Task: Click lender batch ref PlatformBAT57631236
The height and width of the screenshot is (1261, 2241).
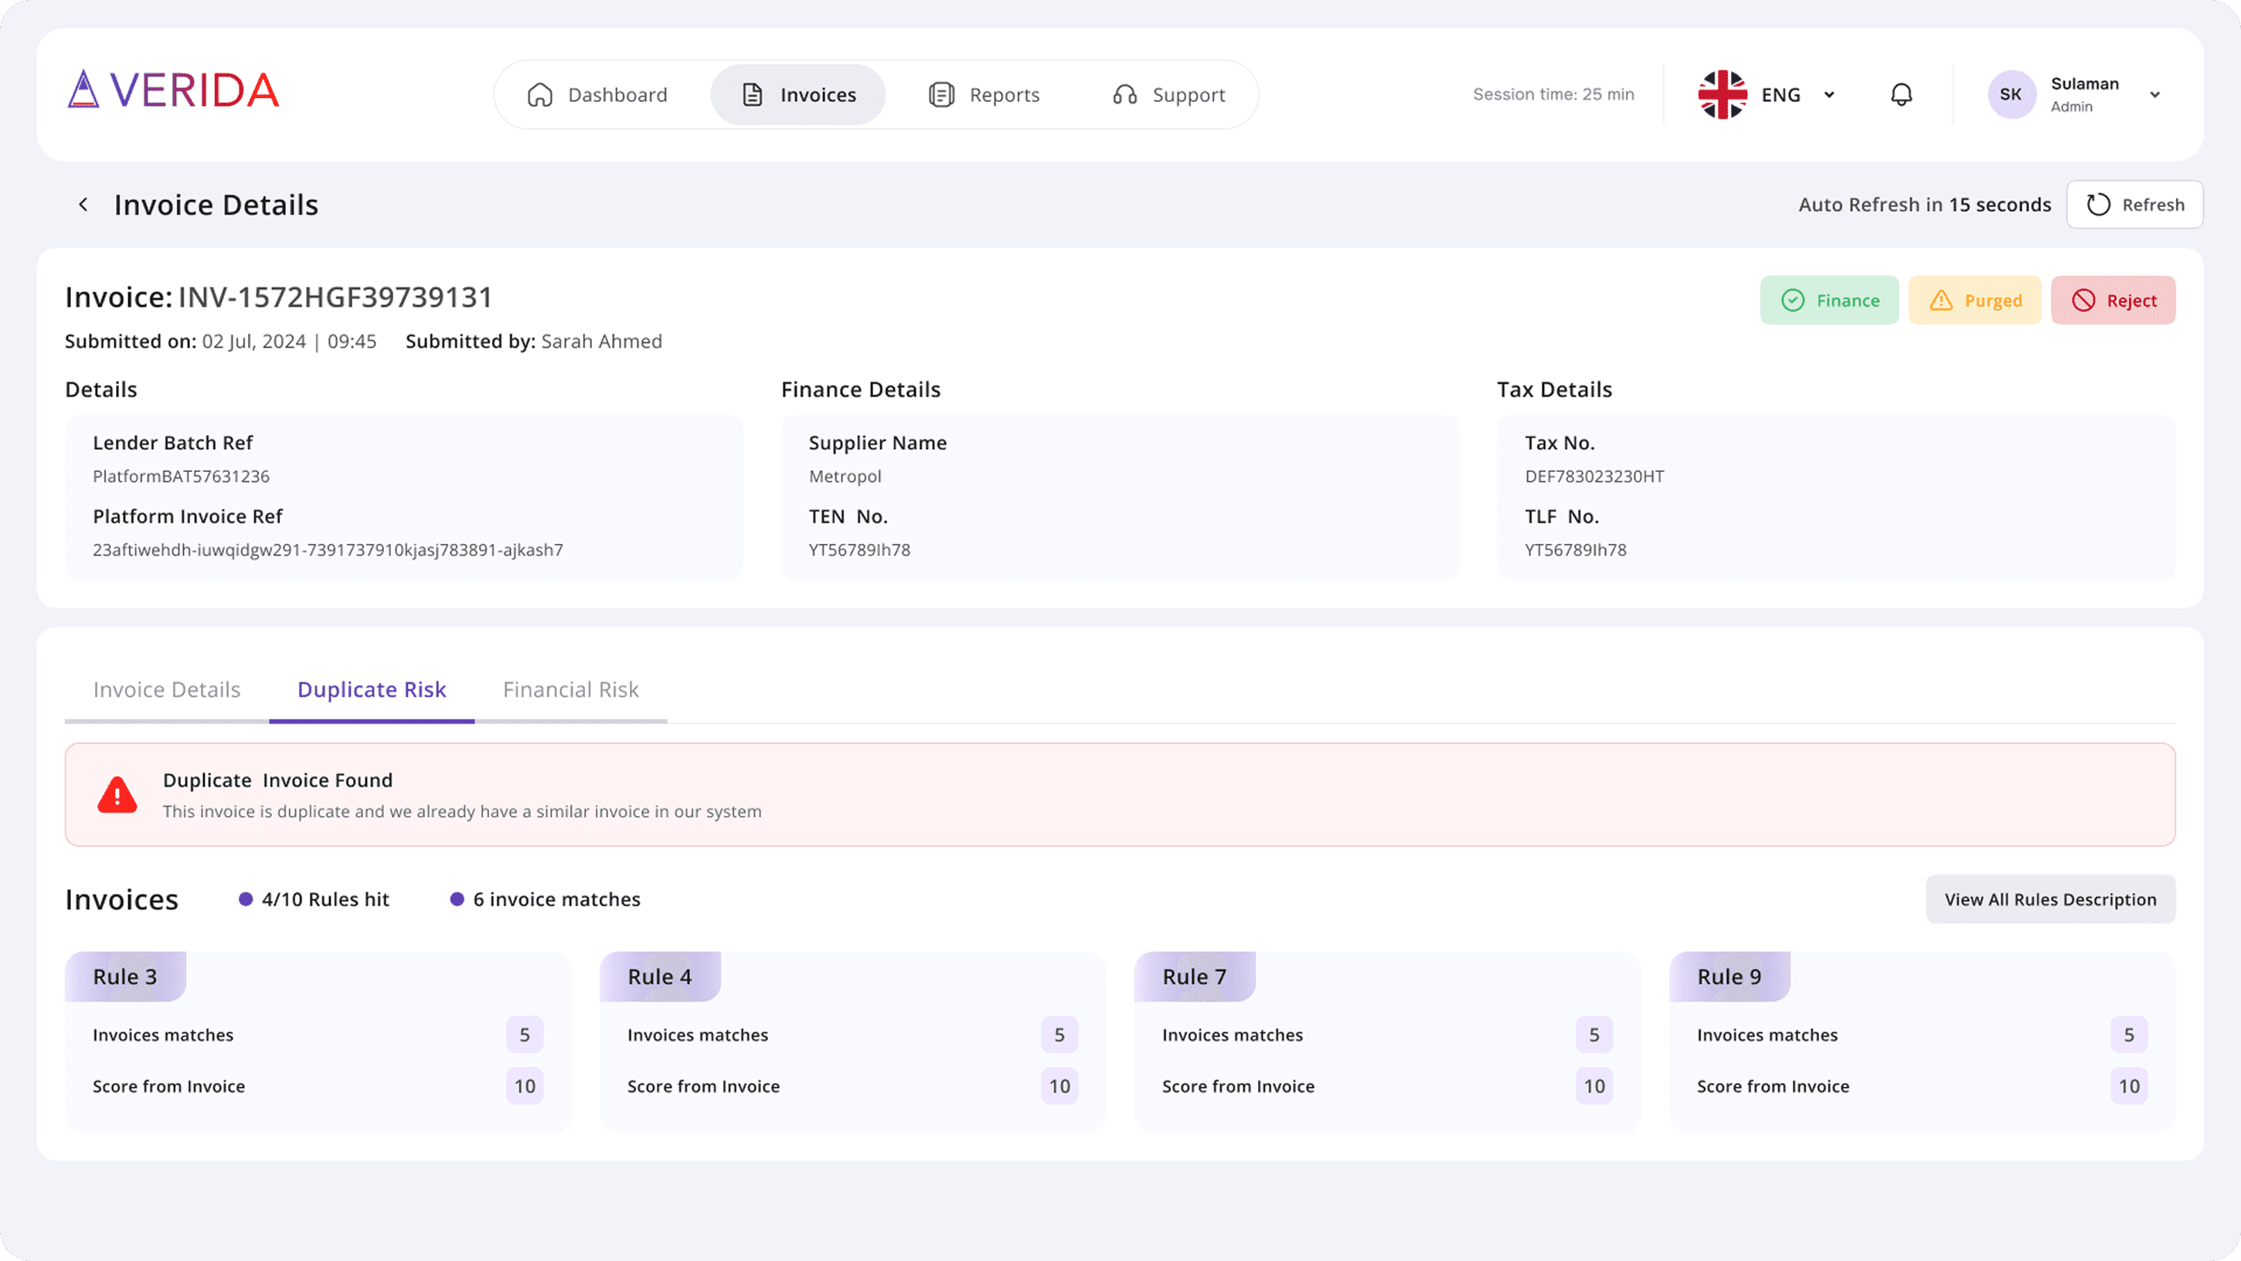Action: tap(181, 477)
